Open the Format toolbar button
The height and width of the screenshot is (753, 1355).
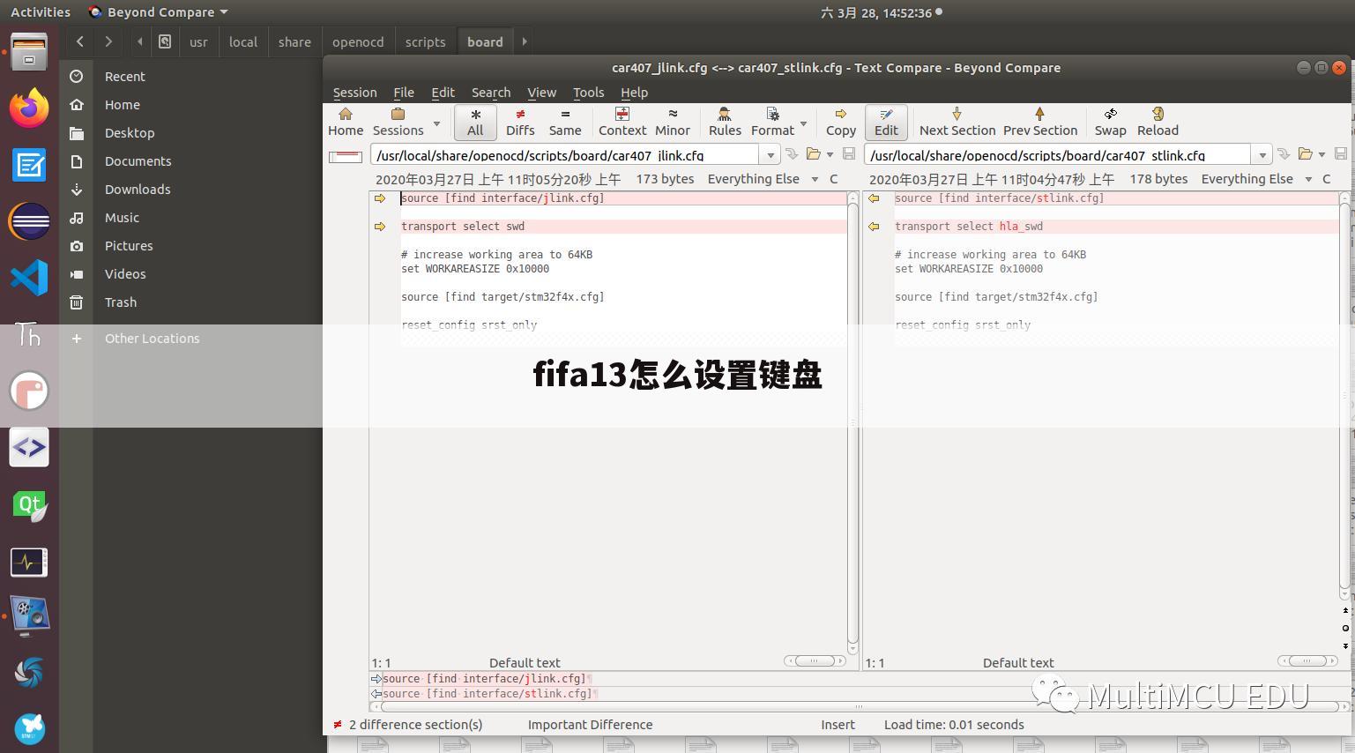coord(772,122)
